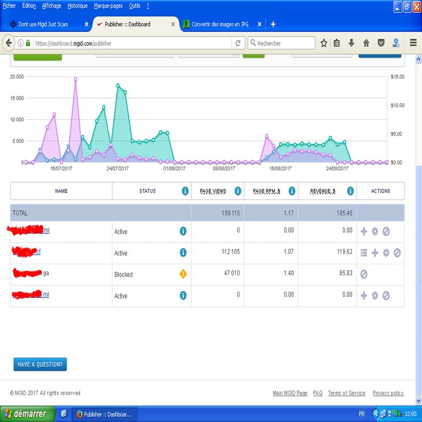Click the orange warning icon in Blocked row
Screen dimensions: 422x422
click(x=183, y=274)
